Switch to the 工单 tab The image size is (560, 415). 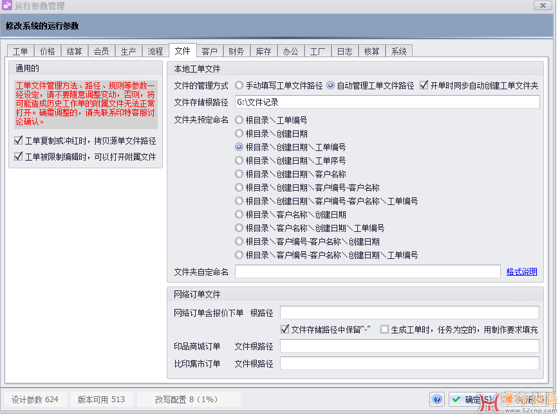click(21, 51)
